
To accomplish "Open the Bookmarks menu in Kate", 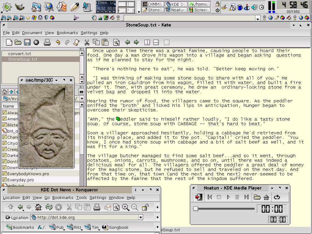I will coord(67,33).
